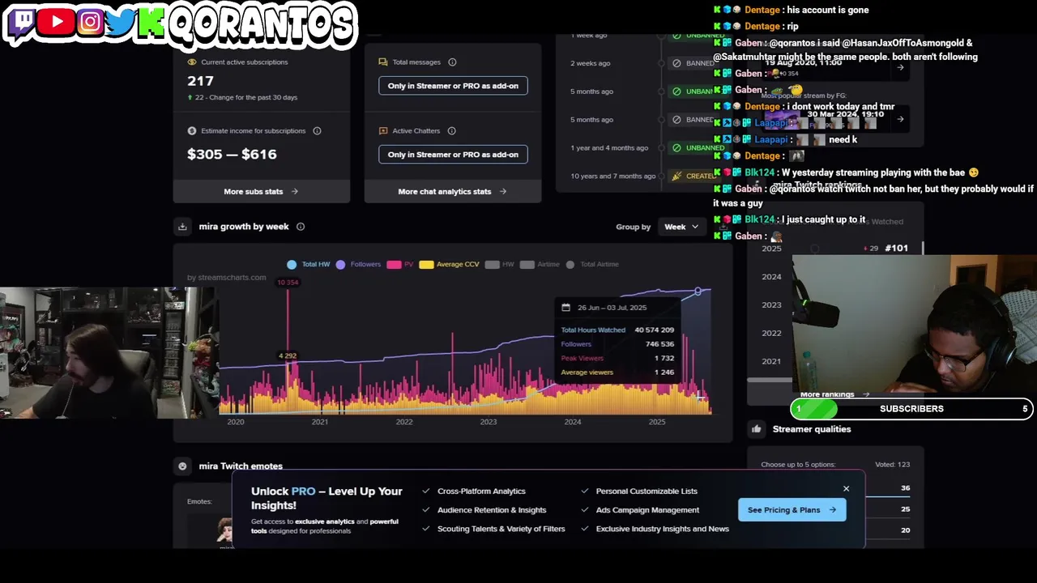Click the Voted: 123 text
The width and height of the screenshot is (1037, 583).
tap(892, 465)
